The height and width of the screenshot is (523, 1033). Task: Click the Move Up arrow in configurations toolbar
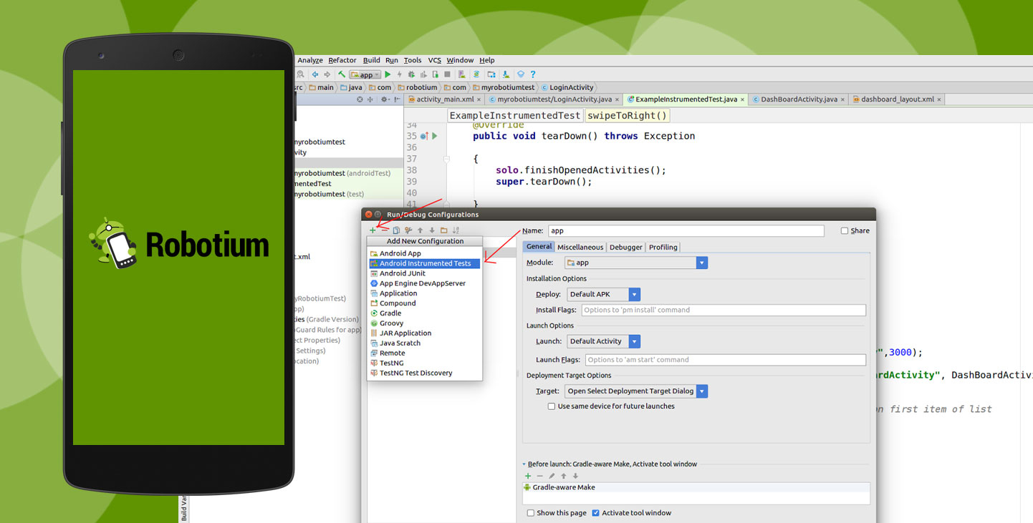click(x=421, y=230)
